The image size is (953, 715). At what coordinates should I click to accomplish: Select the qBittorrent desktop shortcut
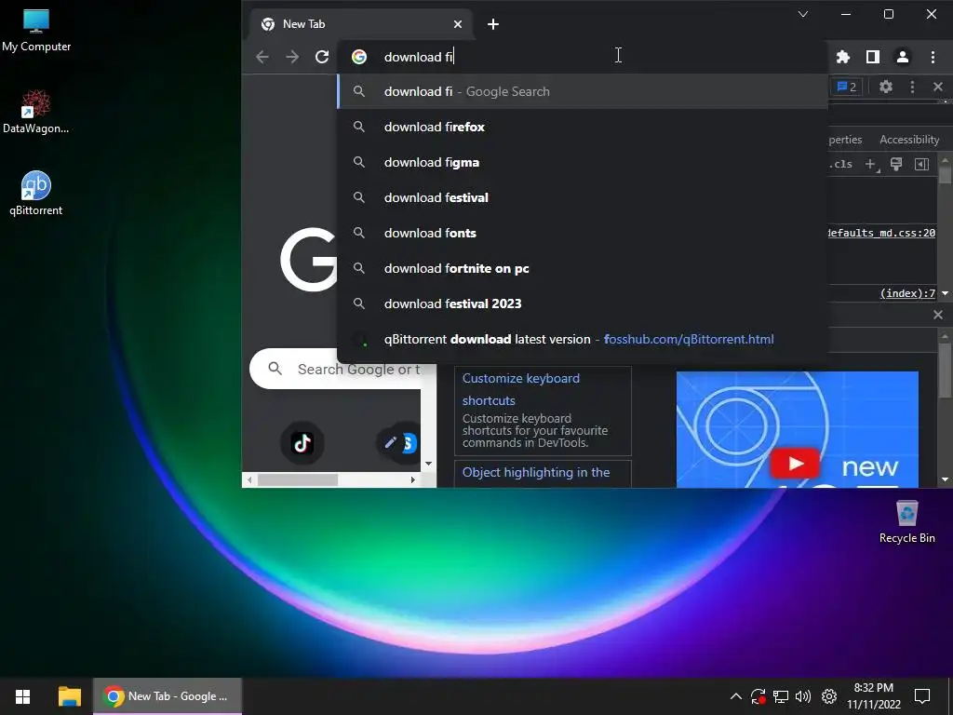[x=36, y=194]
